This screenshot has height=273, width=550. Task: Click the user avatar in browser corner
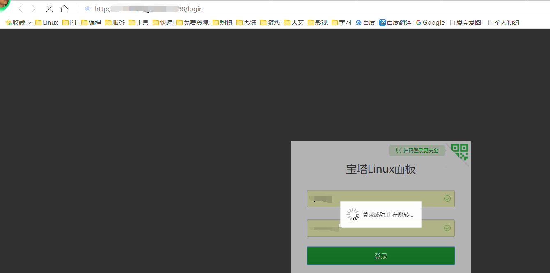(x=4, y=5)
